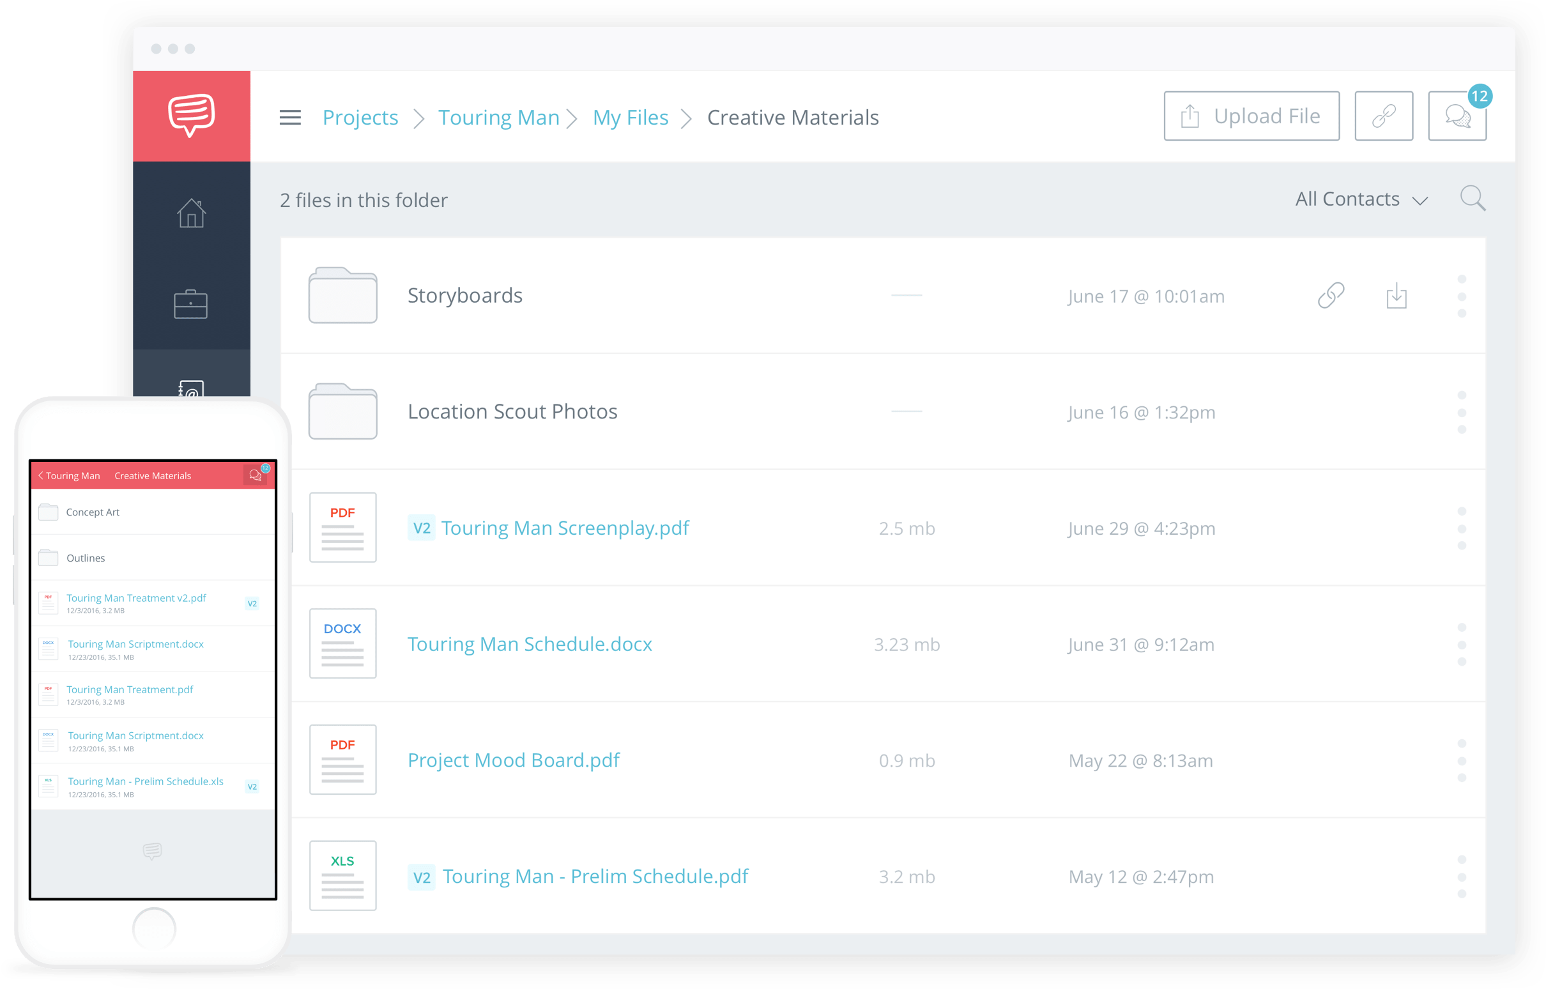The height and width of the screenshot is (989, 1546).
Task: Select the Home icon in the sidebar
Action: point(191,213)
